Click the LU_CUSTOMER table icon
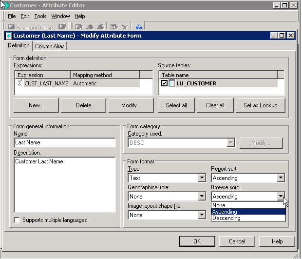This screenshot has height=259, width=302. (172, 83)
